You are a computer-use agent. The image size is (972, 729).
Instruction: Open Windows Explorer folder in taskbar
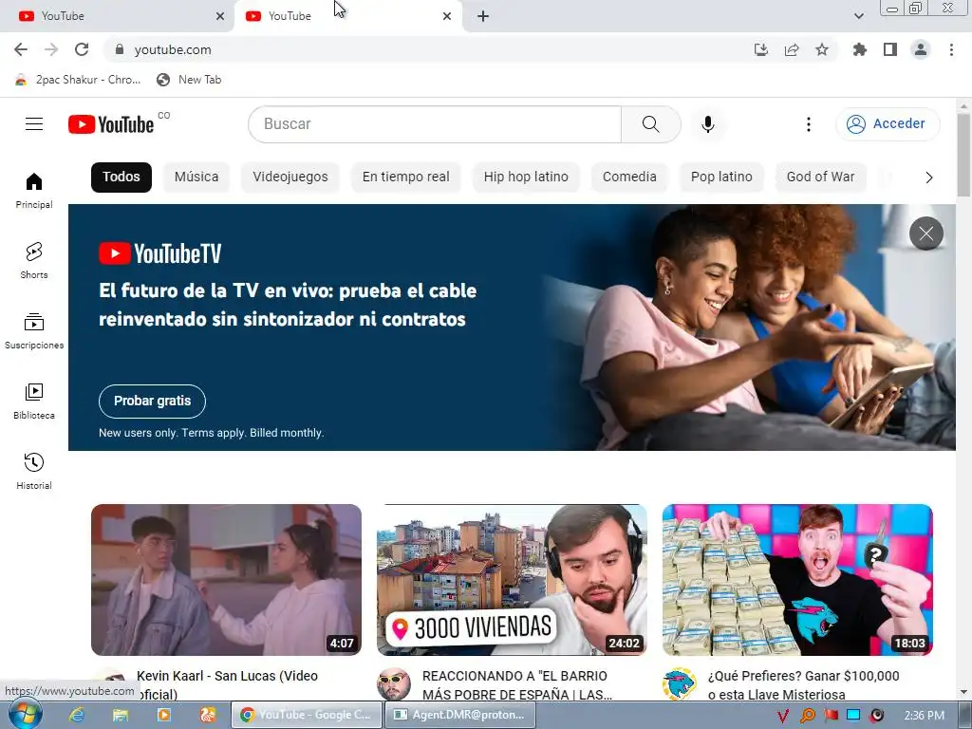pos(121,715)
